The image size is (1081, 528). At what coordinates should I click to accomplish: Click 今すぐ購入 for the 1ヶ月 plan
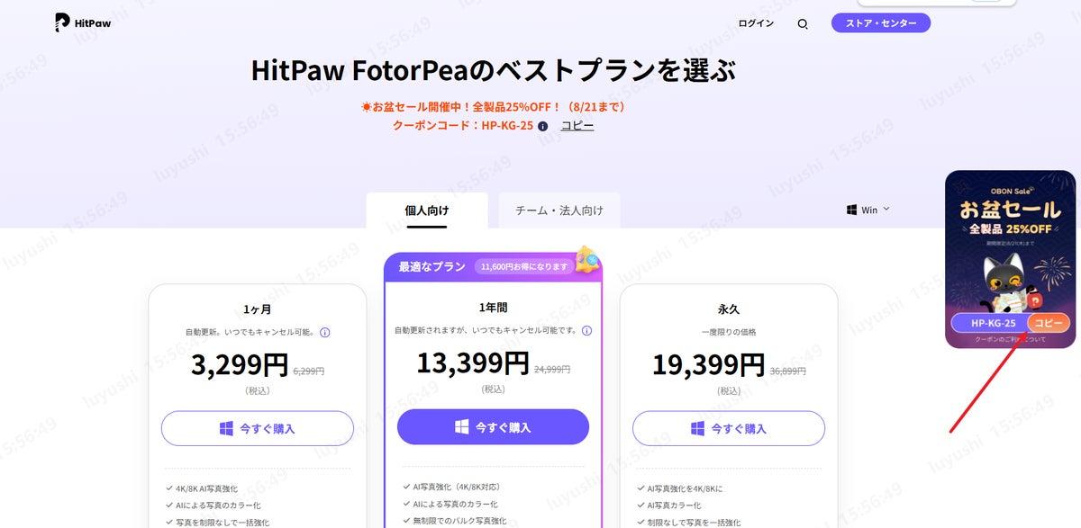point(258,428)
